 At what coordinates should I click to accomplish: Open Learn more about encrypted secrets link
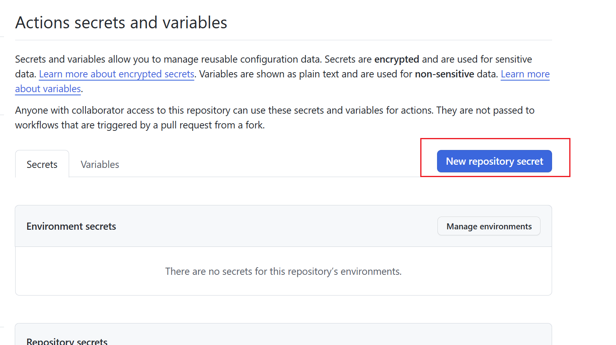click(117, 74)
